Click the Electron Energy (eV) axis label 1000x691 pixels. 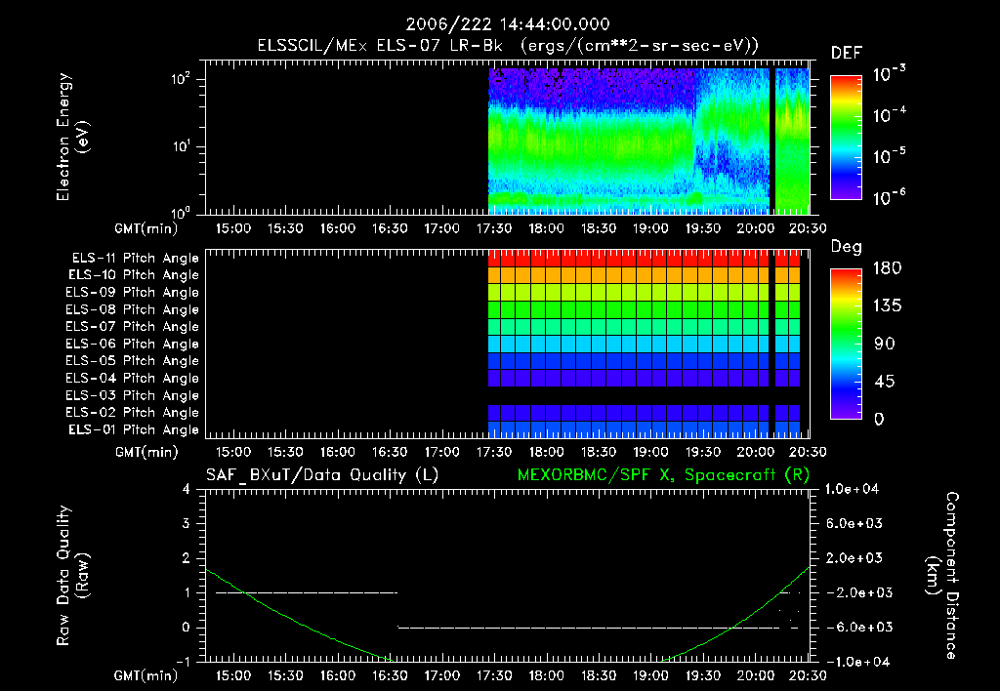[x=72, y=137]
